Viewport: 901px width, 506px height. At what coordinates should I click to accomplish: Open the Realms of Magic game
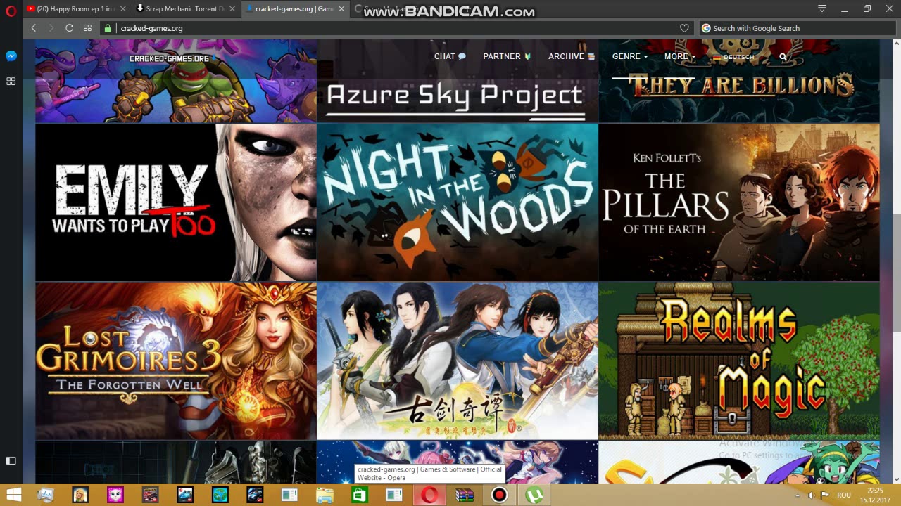[x=739, y=361]
